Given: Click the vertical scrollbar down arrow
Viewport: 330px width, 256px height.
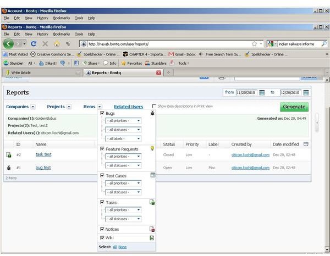Looking at the screenshot, I should click(x=327, y=250).
